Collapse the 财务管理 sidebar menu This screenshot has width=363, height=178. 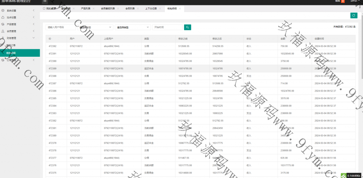tap(33, 38)
